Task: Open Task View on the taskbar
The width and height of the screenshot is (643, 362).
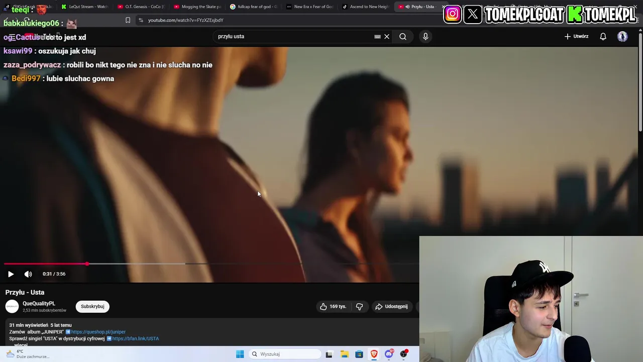Action: [329, 354]
